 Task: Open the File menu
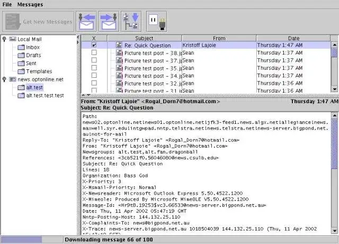[7, 4]
